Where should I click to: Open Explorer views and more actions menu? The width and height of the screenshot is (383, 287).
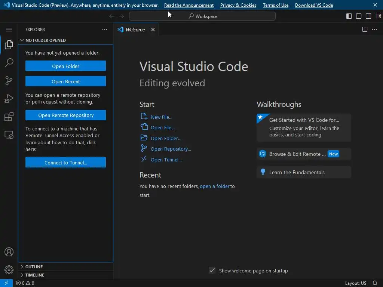105,30
